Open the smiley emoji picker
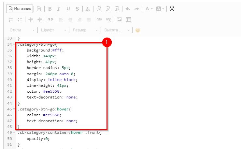241x149 pixels. (x=138, y=30)
